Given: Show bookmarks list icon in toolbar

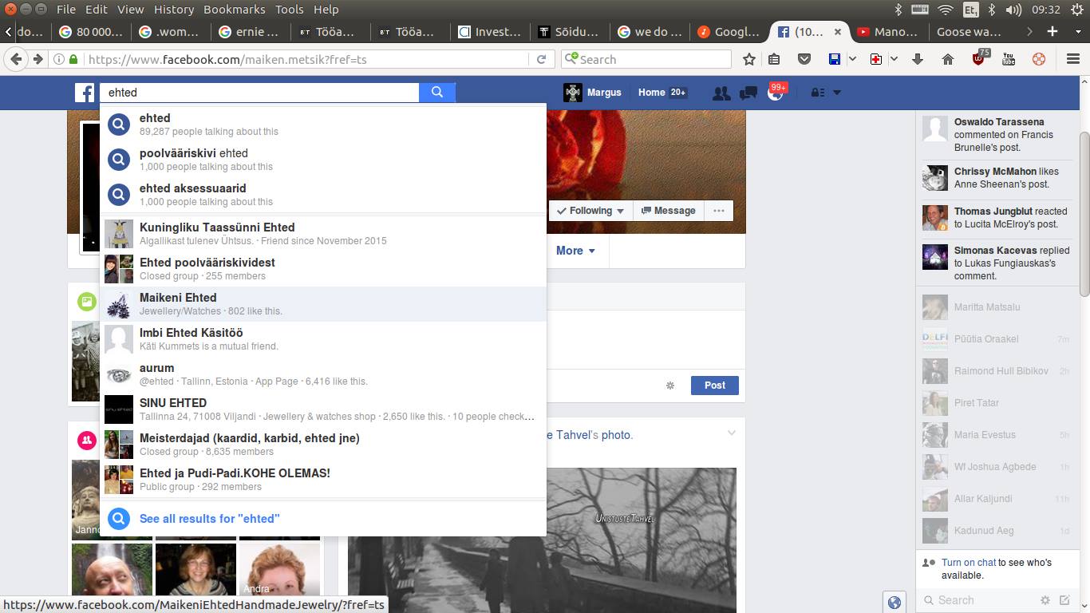Looking at the screenshot, I should [x=774, y=59].
